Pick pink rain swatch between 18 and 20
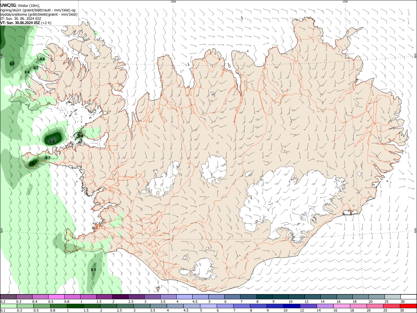This screenshot has height=313, width=417. pyautogui.click(x=359, y=306)
